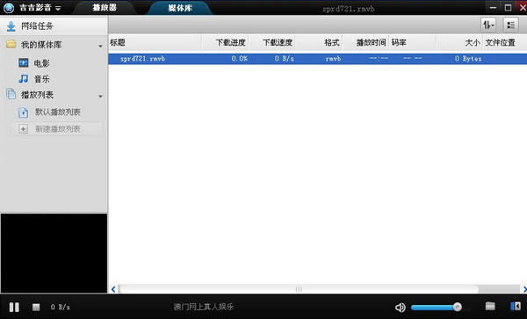The width and height of the screenshot is (527, 319).
Task: Adjust the volume slider
Action: tap(437, 307)
